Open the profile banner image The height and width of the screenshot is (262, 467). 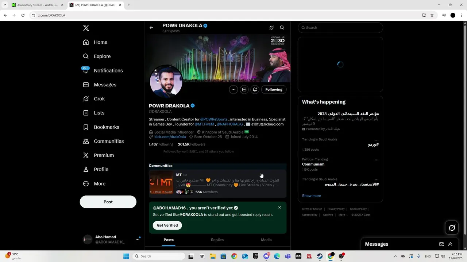(218, 58)
